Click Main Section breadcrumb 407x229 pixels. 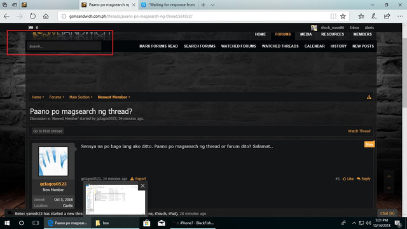click(x=79, y=97)
